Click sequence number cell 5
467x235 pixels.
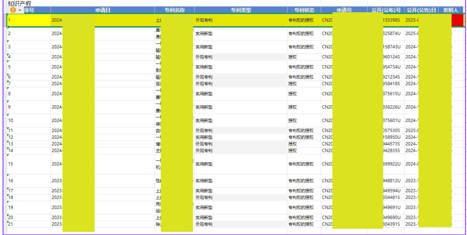(x=29, y=67)
